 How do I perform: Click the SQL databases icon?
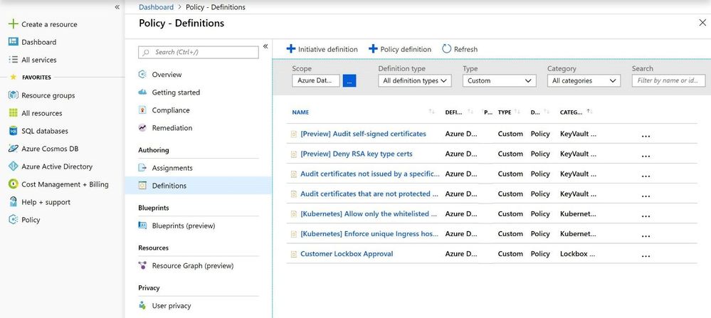[14, 131]
